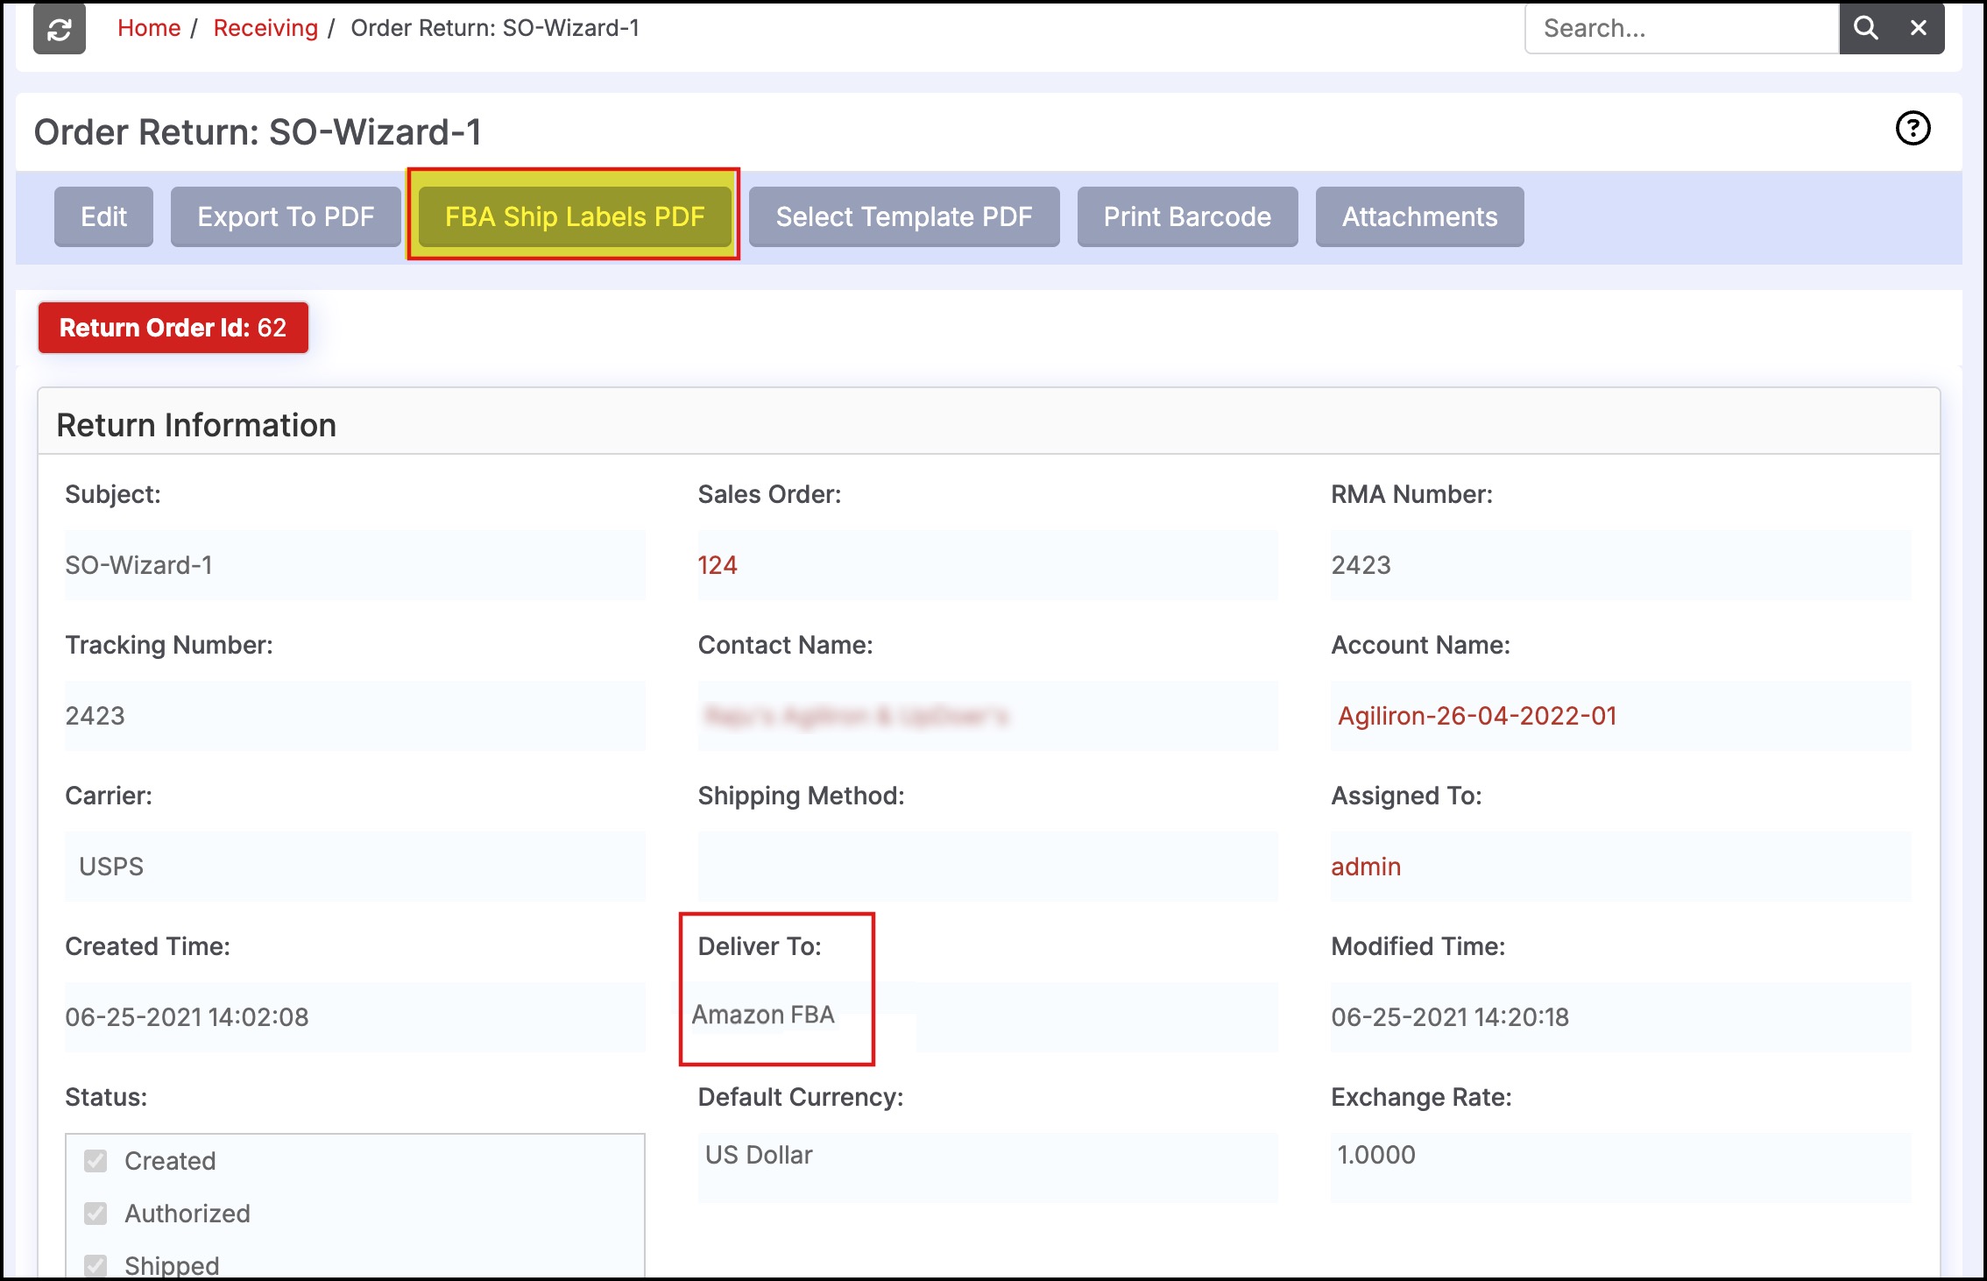The height and width of the screenshot is (1281, 1987).
Task: Navigate to Receiving breadcrumb
Action: tap(265, 28)
